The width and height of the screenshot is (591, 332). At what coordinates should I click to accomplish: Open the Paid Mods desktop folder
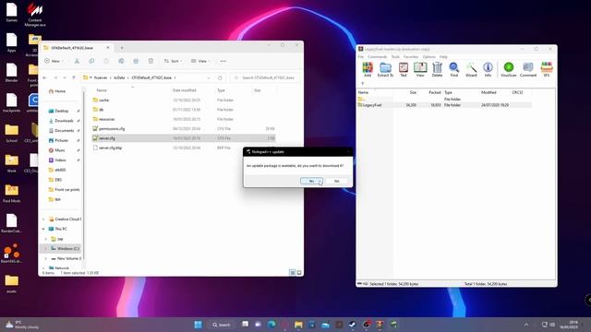(11, 194)
